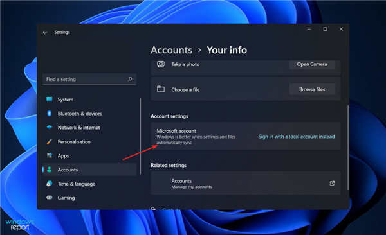Click the folder icon beside Choose a file
The image size is (386, 235).
[x=161, y=89]
